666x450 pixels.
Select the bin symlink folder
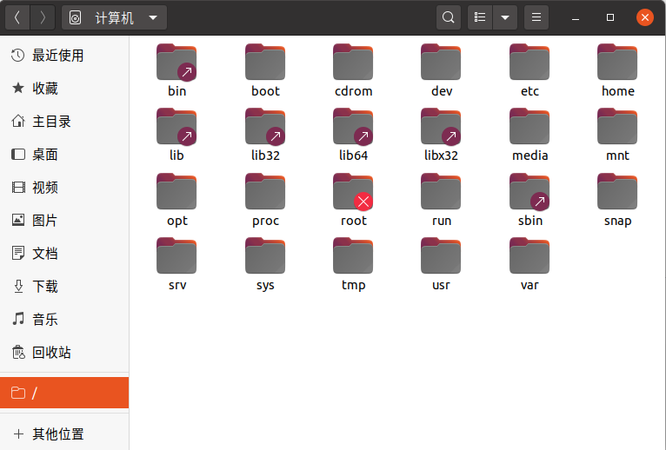[176, 63]
